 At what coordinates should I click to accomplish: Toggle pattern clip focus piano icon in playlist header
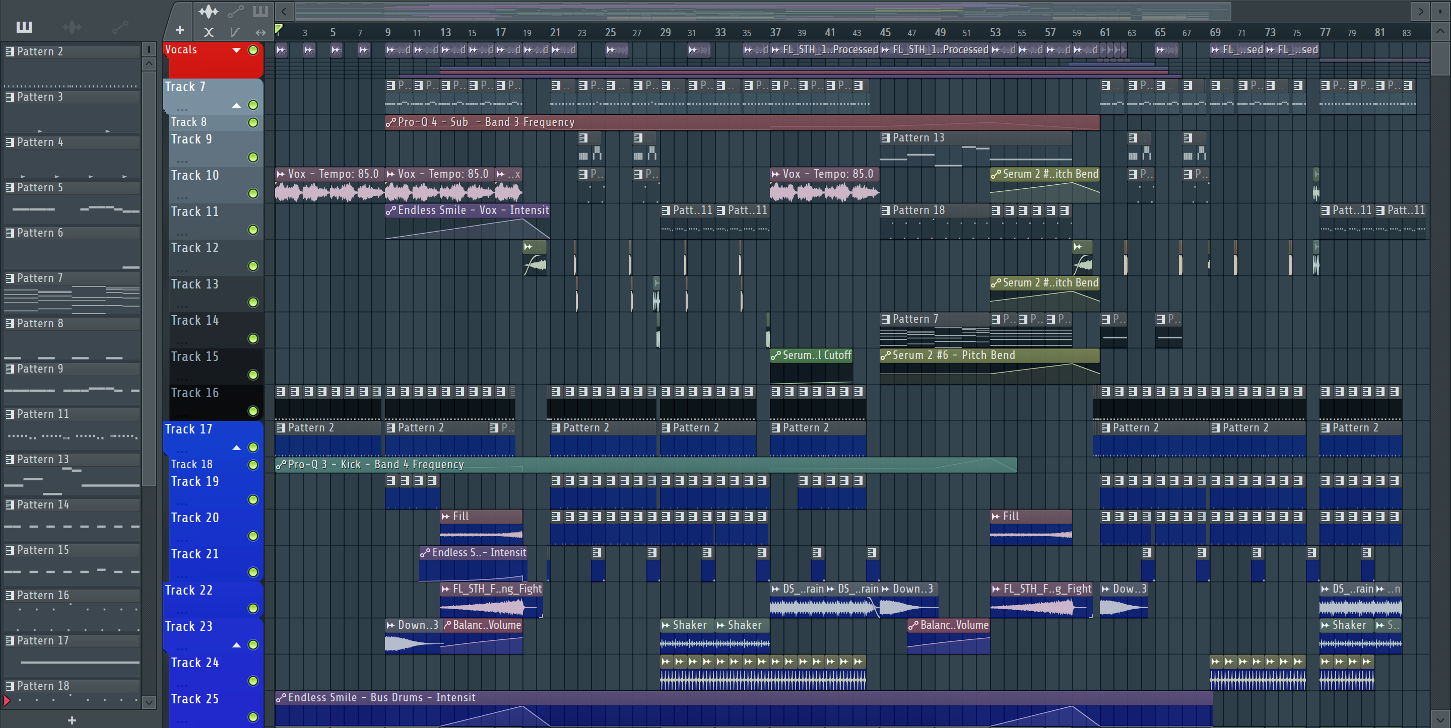tap(260, 11)
